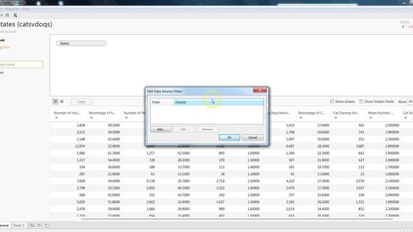Click the 'Percentage of h...' column header
Image resolution: width=413 pixels, height=232 pixels.
(102, 113)
